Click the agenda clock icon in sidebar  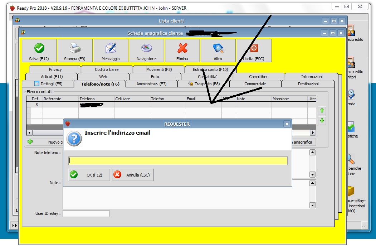click(x=351, y=95)
